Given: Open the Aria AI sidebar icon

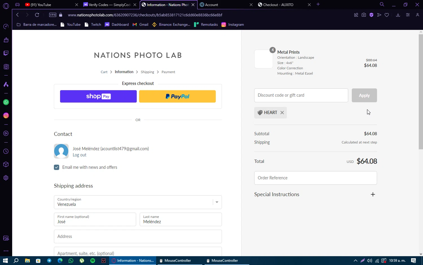Looking at the screenshot, I should 6,84.
